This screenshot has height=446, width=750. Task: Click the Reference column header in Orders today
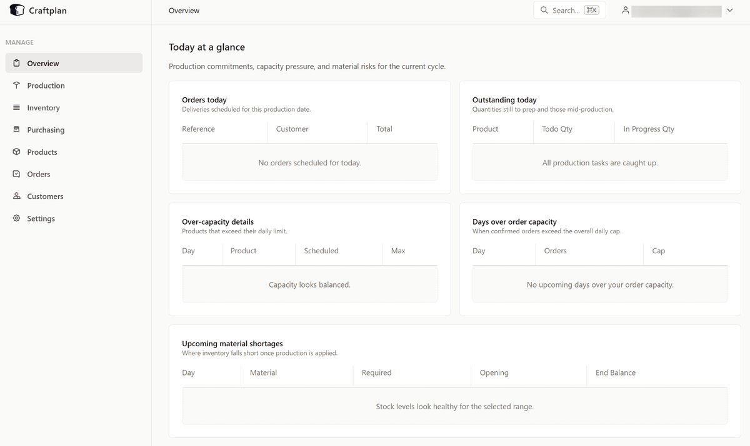point(198,129)
